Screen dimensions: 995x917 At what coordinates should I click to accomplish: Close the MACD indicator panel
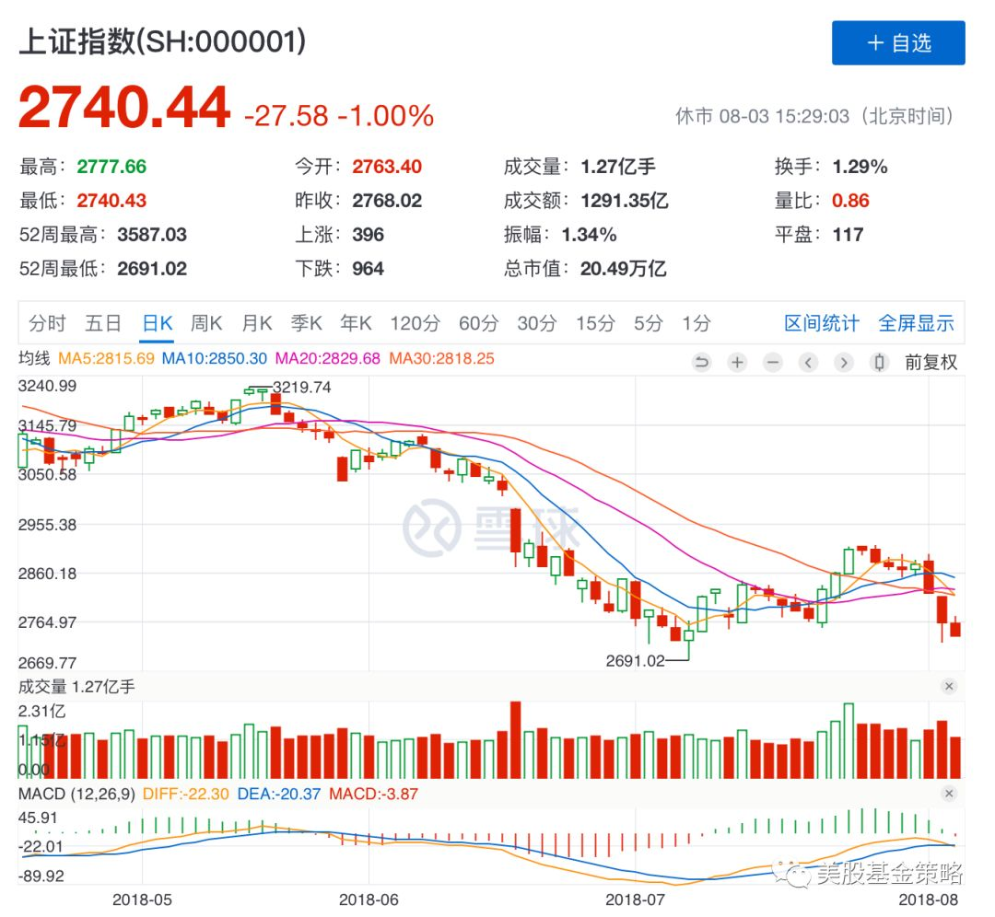(949, 794)
